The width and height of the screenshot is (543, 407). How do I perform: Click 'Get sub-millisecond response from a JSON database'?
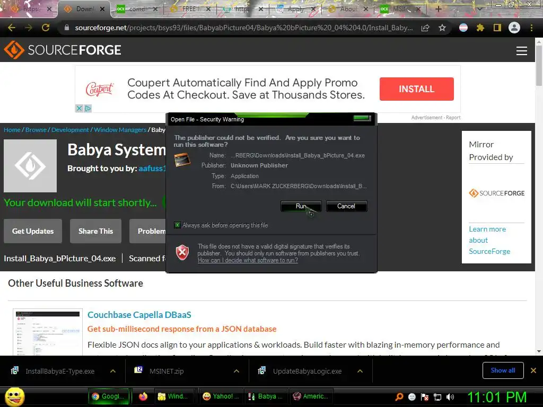pyautogui.click(x=182, y=329)
